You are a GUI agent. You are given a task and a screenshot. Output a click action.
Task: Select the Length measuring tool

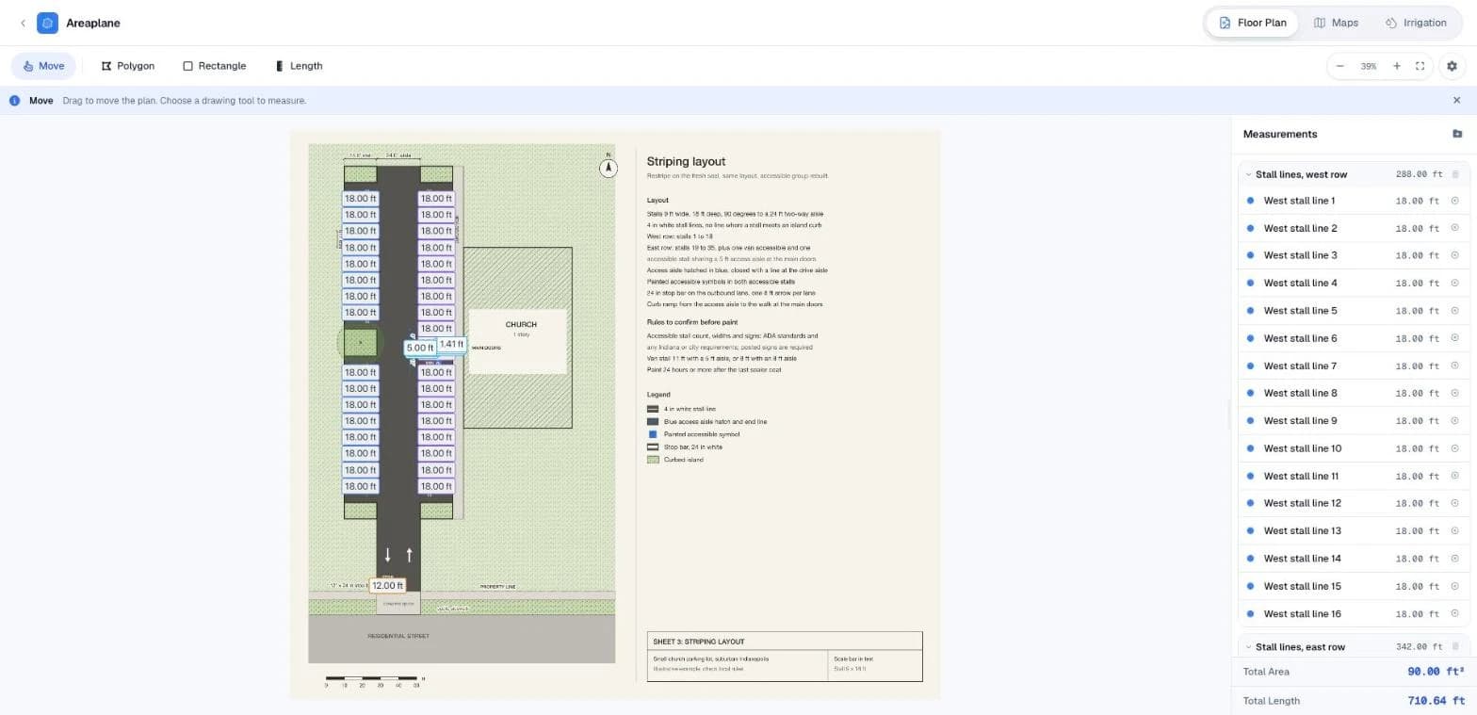[x=299, y=66]
